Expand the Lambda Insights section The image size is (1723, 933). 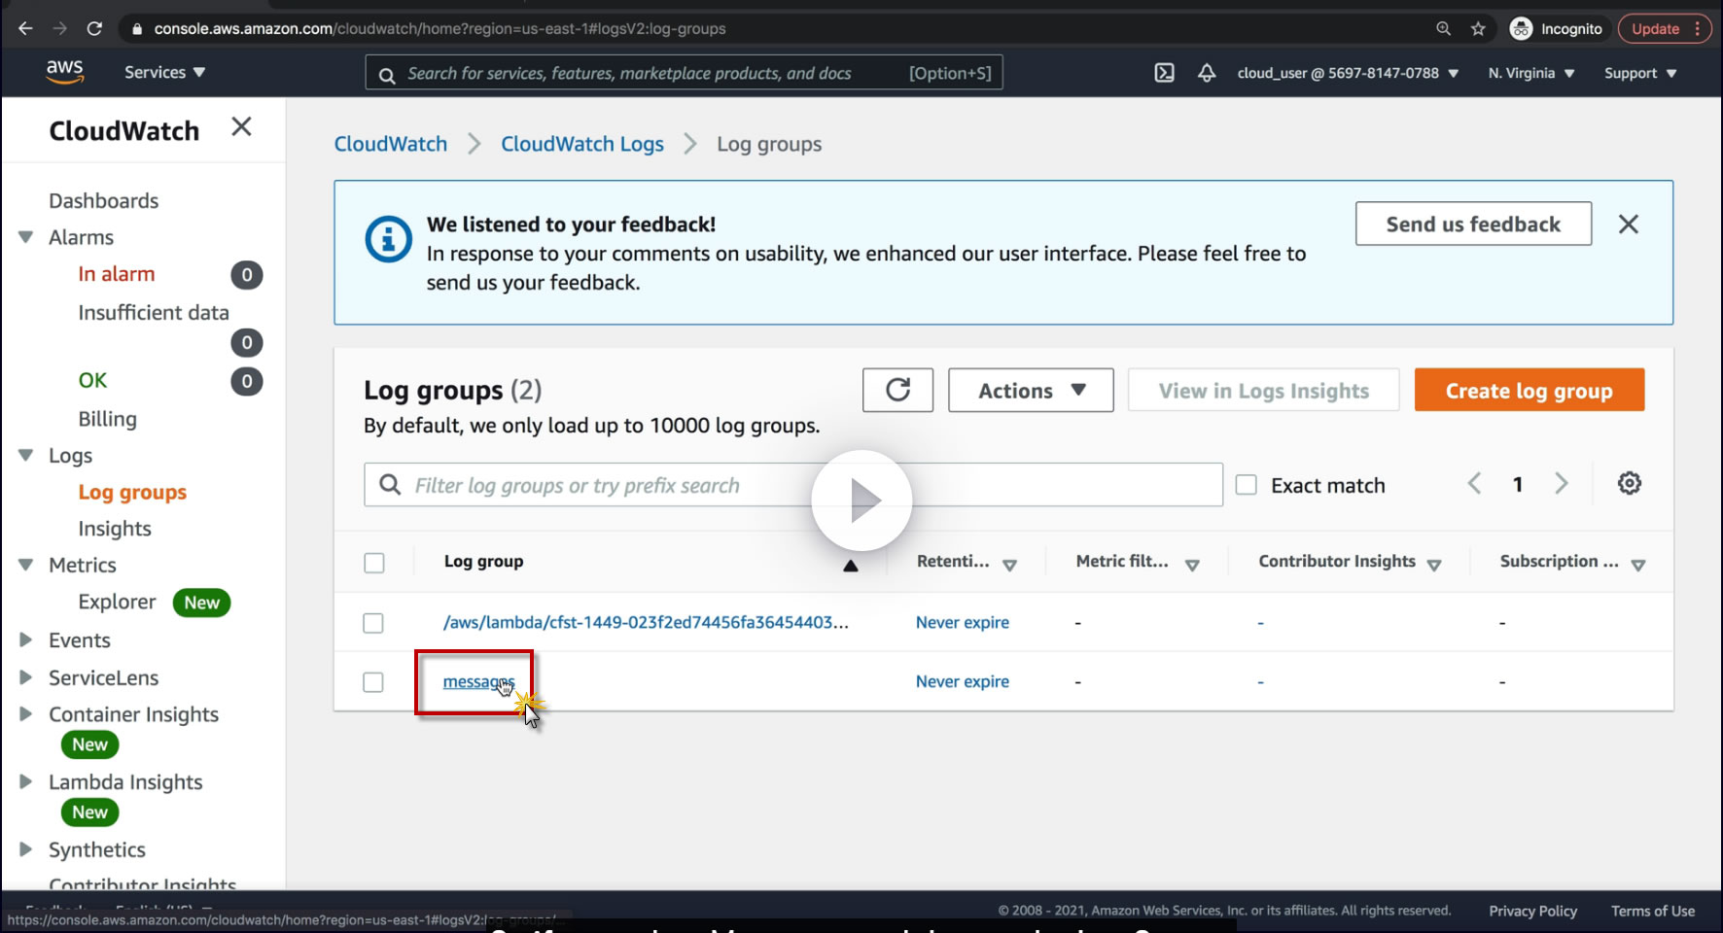(25, 781)
